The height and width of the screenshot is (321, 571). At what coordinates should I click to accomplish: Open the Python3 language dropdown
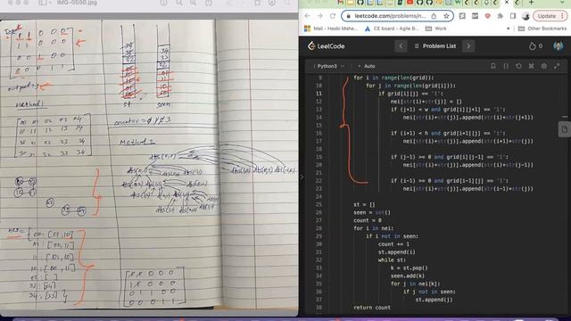329,66
